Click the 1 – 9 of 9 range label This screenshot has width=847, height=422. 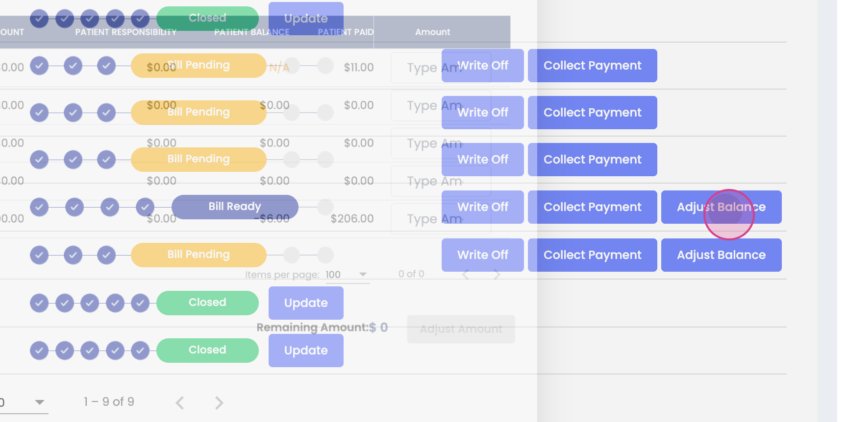(109, 402)
